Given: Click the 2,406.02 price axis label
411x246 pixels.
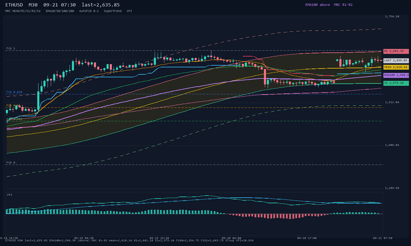Looking at the screenshot, I should (x=392, y=145).
